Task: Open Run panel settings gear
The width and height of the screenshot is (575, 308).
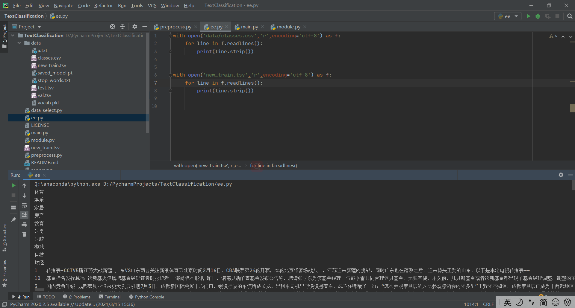Action: tap(561, 175)
